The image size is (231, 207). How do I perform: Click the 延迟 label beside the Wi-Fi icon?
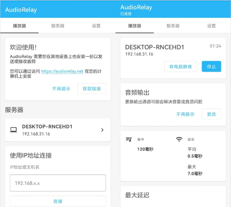coord(191,140)
